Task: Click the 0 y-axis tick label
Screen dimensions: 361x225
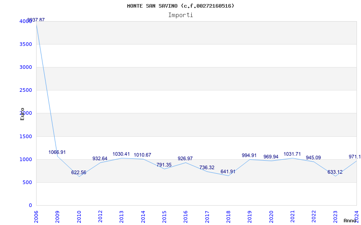Action: 30,206
